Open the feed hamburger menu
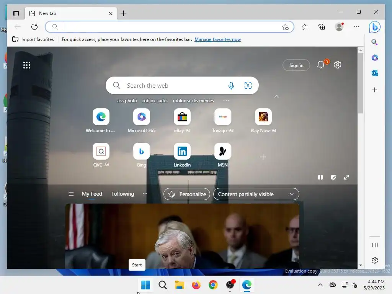 pos(71,194)
